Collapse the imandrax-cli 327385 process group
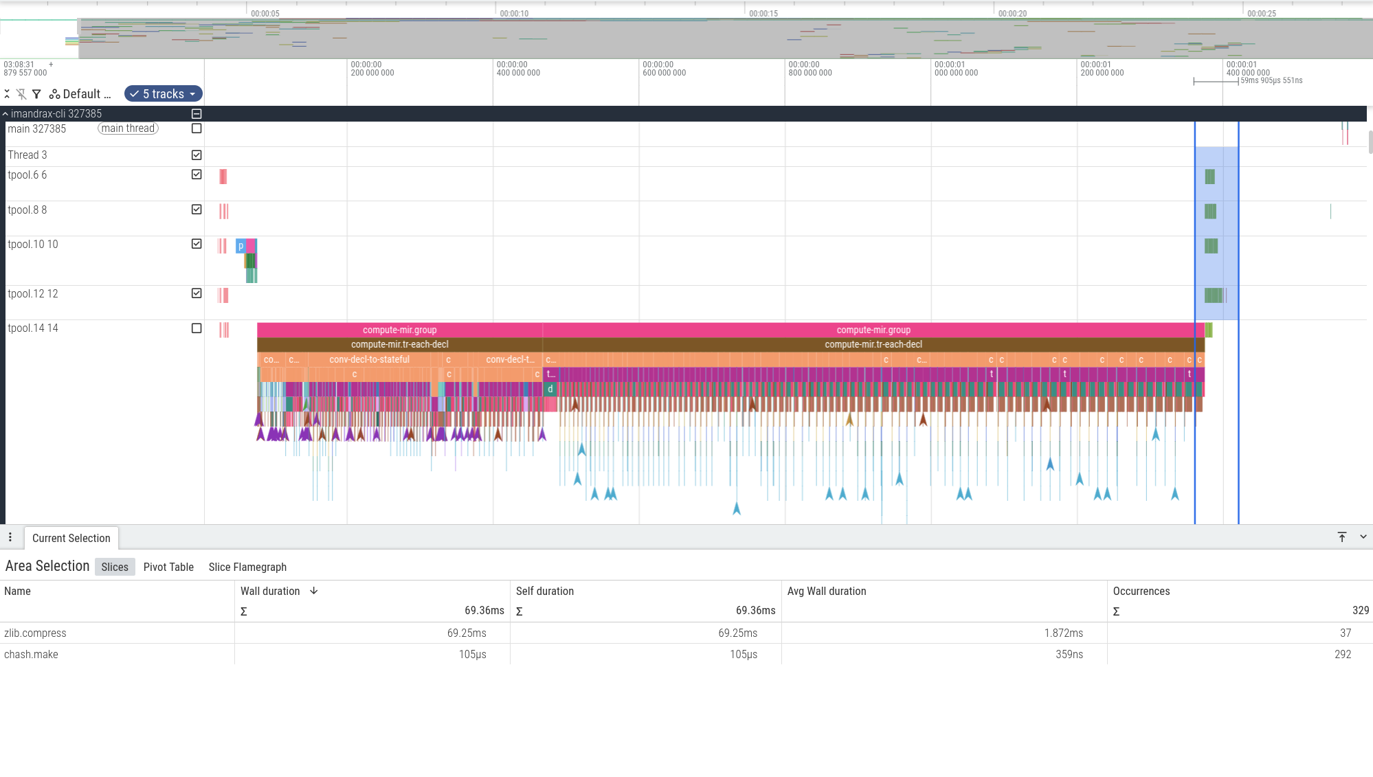This screenshot has height=777, width=1373. click(x=5, y=114)
